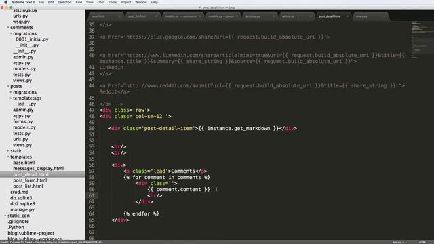434x244 pixels.
Task: Open the Find menu
Action: pos(79,2)
